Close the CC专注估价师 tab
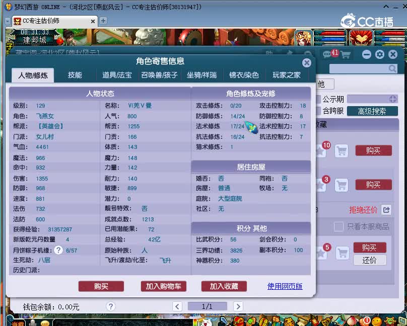 93,21
